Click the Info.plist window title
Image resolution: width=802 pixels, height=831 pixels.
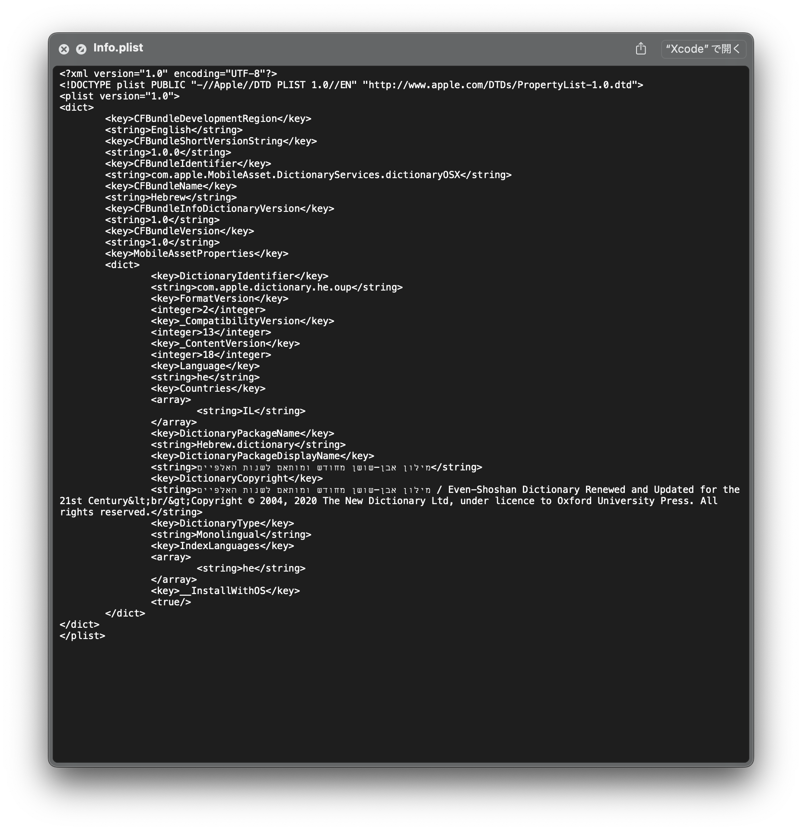tap(118, 48)
